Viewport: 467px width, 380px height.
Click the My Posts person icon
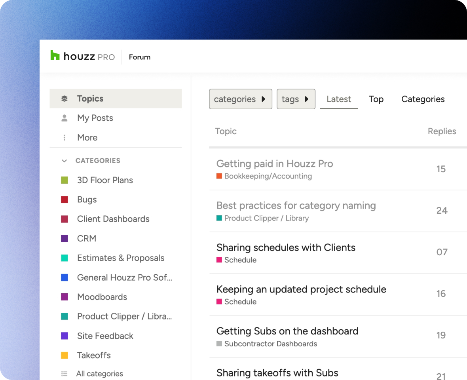[x=65, y=118]
